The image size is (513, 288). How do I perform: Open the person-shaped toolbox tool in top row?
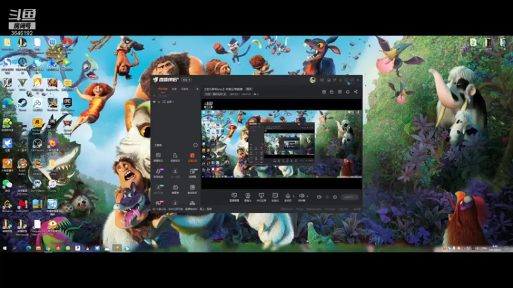click(x=175, y=157)
